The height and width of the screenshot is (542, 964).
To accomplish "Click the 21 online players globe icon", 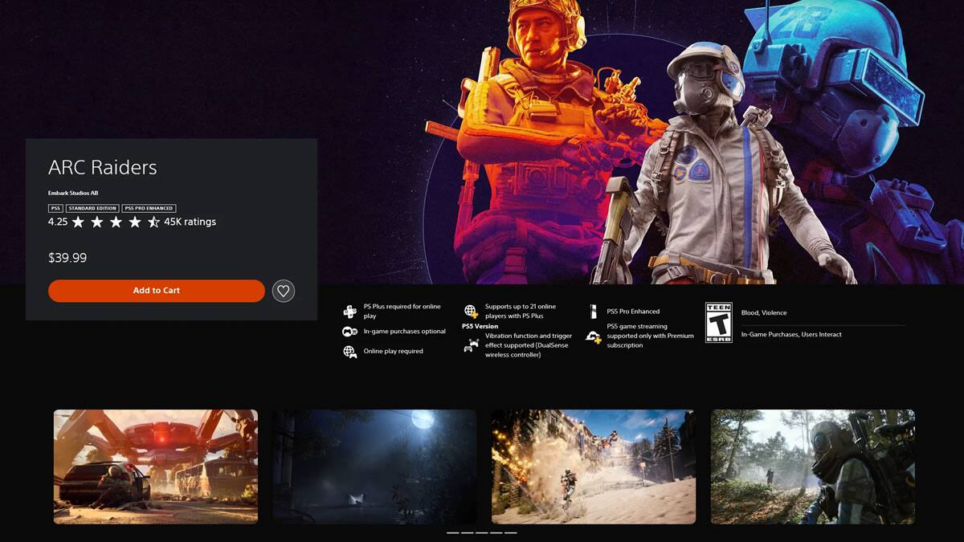I will (x=472, y=312).
